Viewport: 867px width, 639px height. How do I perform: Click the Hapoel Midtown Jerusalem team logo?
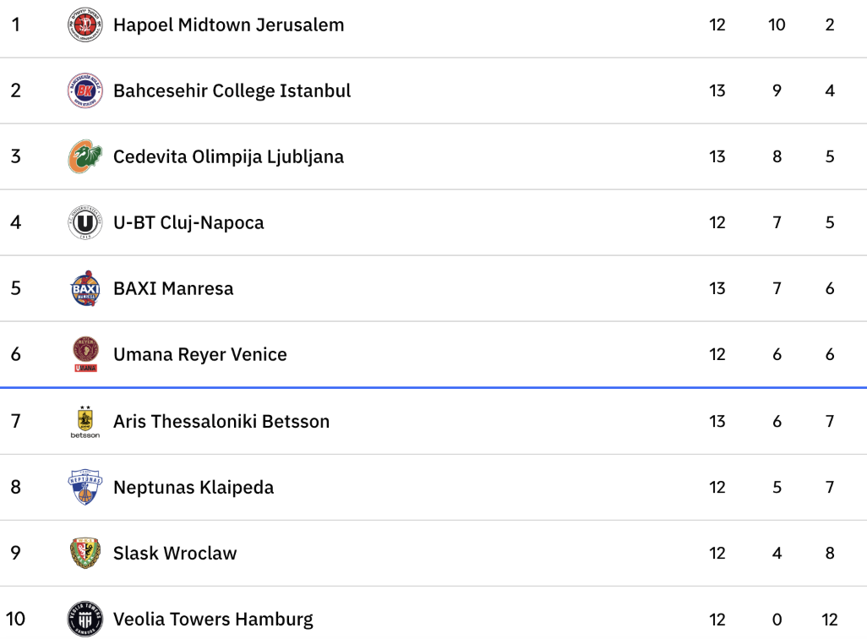(x=85, y=25)
